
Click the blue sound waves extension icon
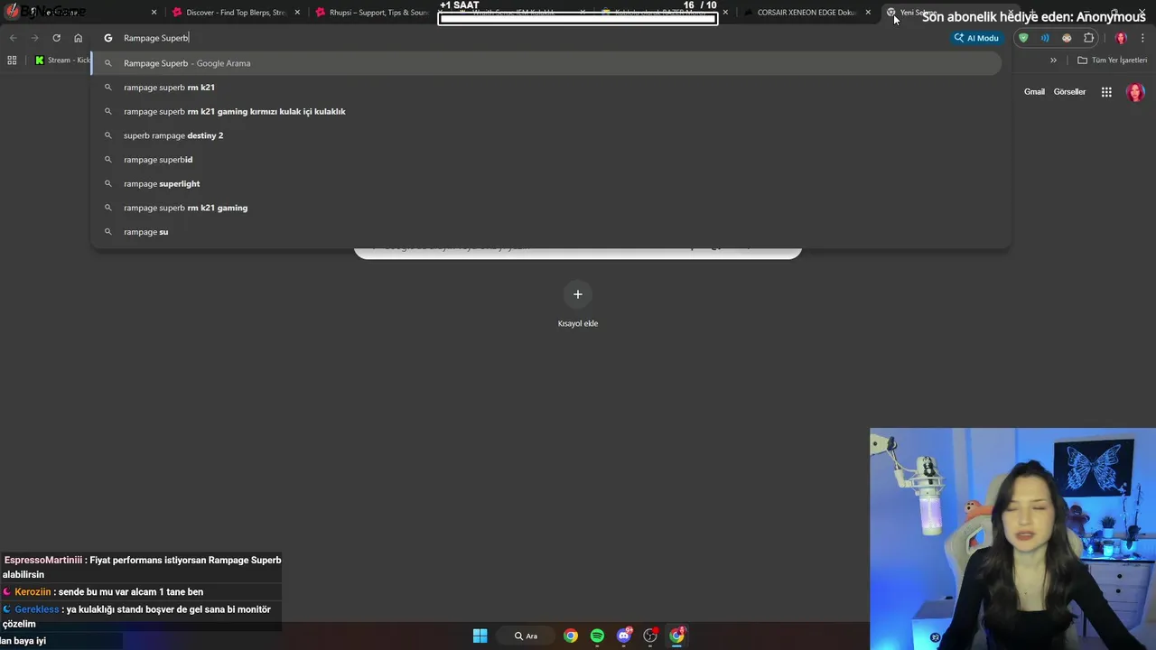[1045, 38]
